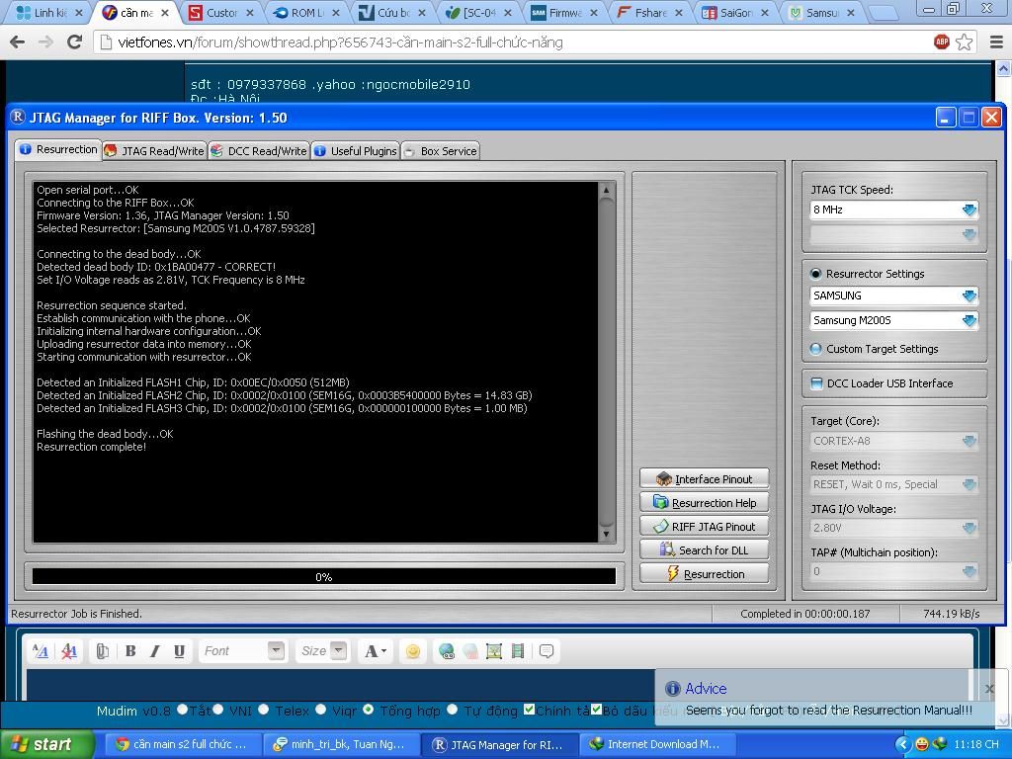Open the Box Service tab
Viewport: 1012px width, 759px height.
pos(440,151)
